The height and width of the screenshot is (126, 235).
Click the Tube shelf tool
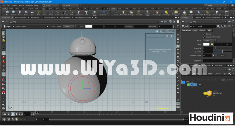point(20,13)
